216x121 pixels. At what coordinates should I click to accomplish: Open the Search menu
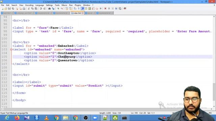tap(14, 5)
